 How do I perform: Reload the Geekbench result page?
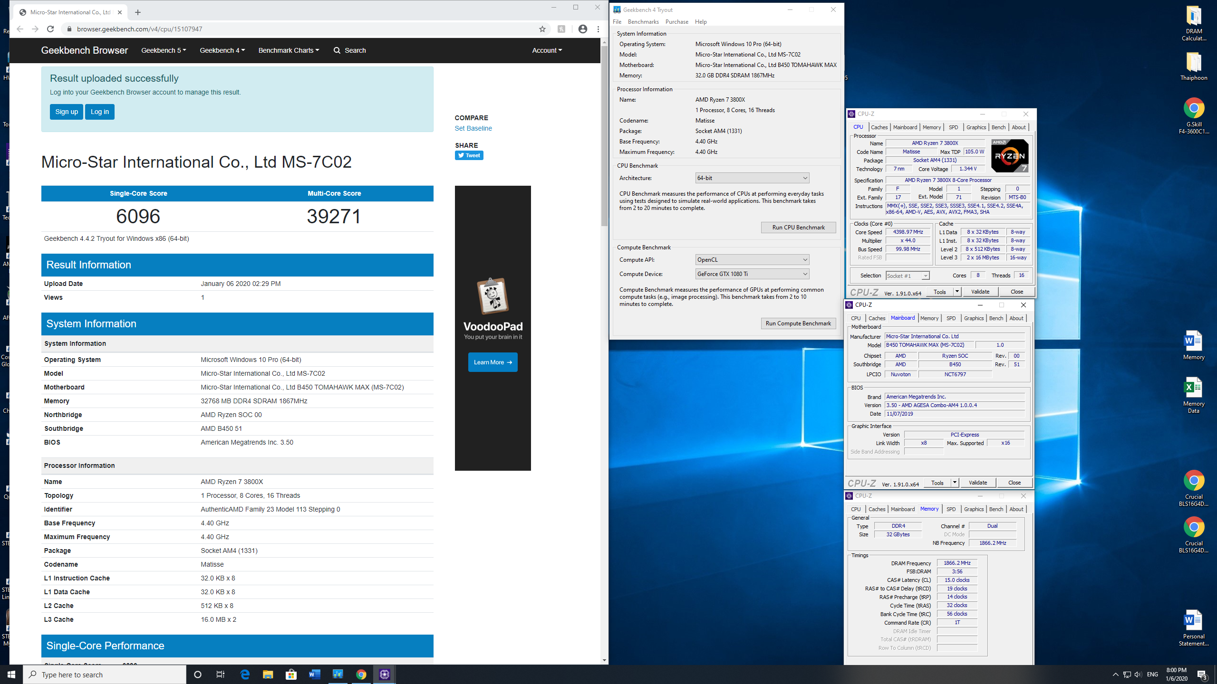click(50, 29)
